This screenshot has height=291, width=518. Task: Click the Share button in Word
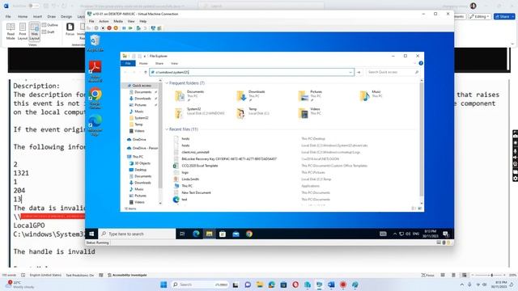click(x=504, y=16)
